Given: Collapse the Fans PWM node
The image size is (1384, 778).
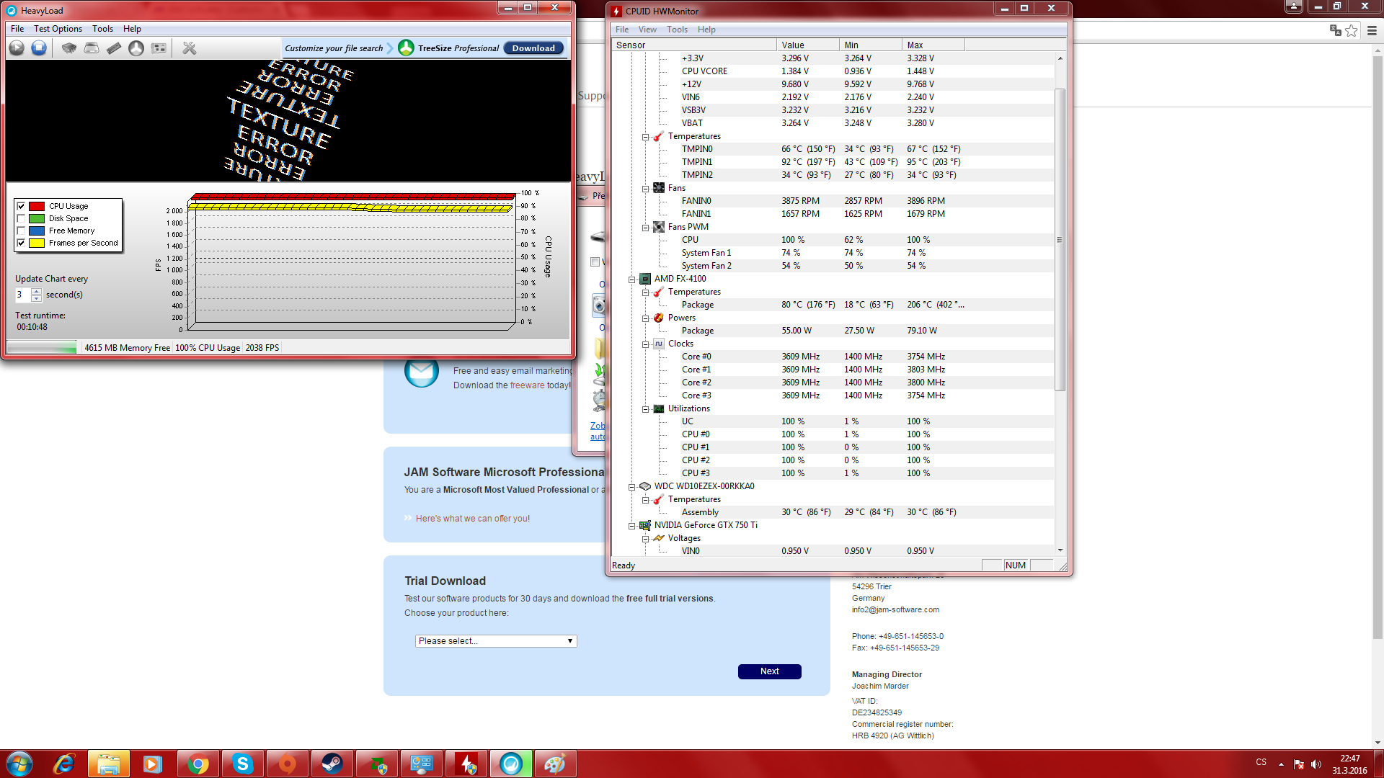Looking at the screenshot, I should 645,227.
